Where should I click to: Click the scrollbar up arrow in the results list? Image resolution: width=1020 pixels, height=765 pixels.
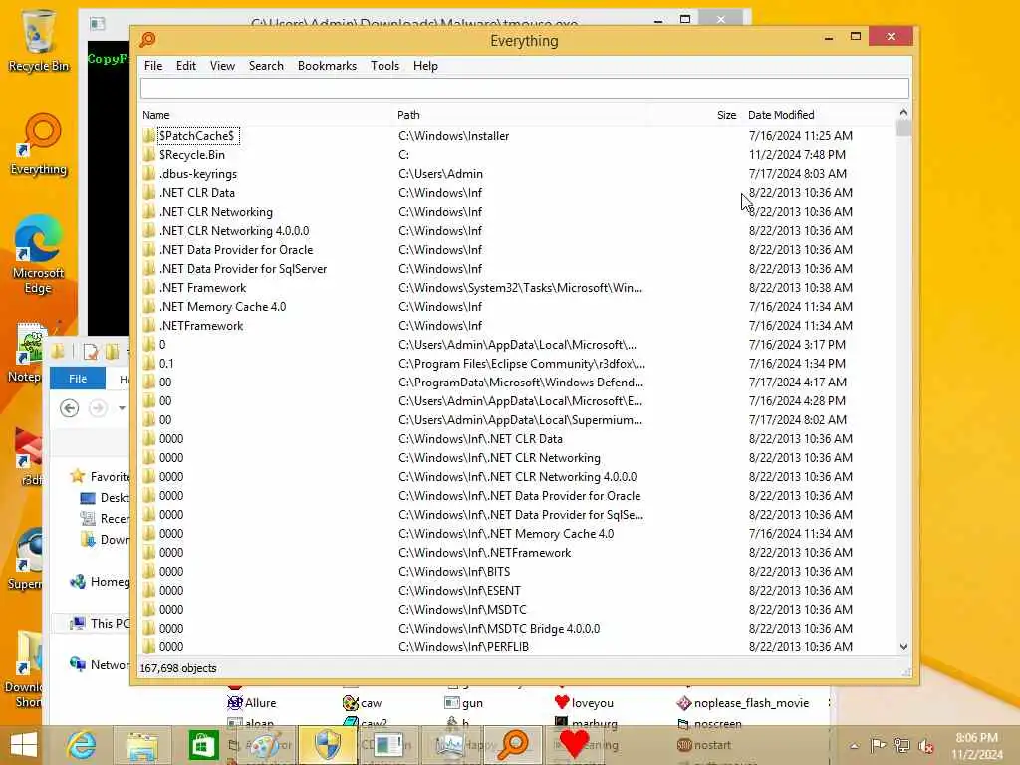click(x=903, y=113)
